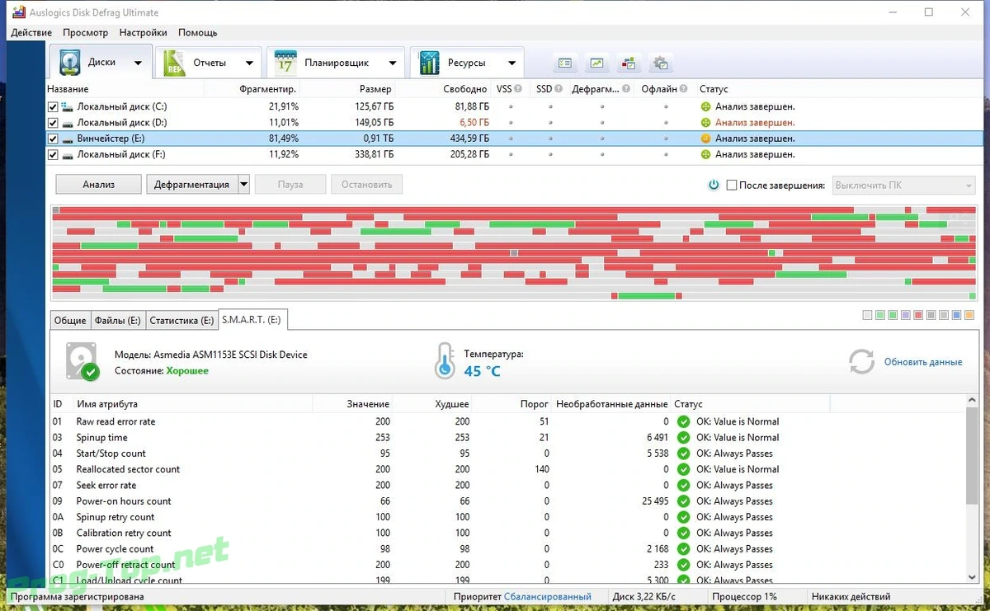
Task: Click the Windows drive icon for disk C:
Action: pyautogui.click(x=67, y=106)
